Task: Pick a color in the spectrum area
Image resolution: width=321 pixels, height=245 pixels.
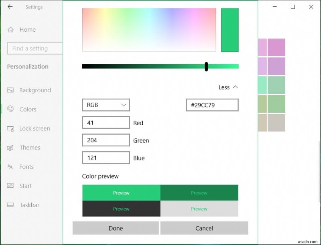Action: 149,30
